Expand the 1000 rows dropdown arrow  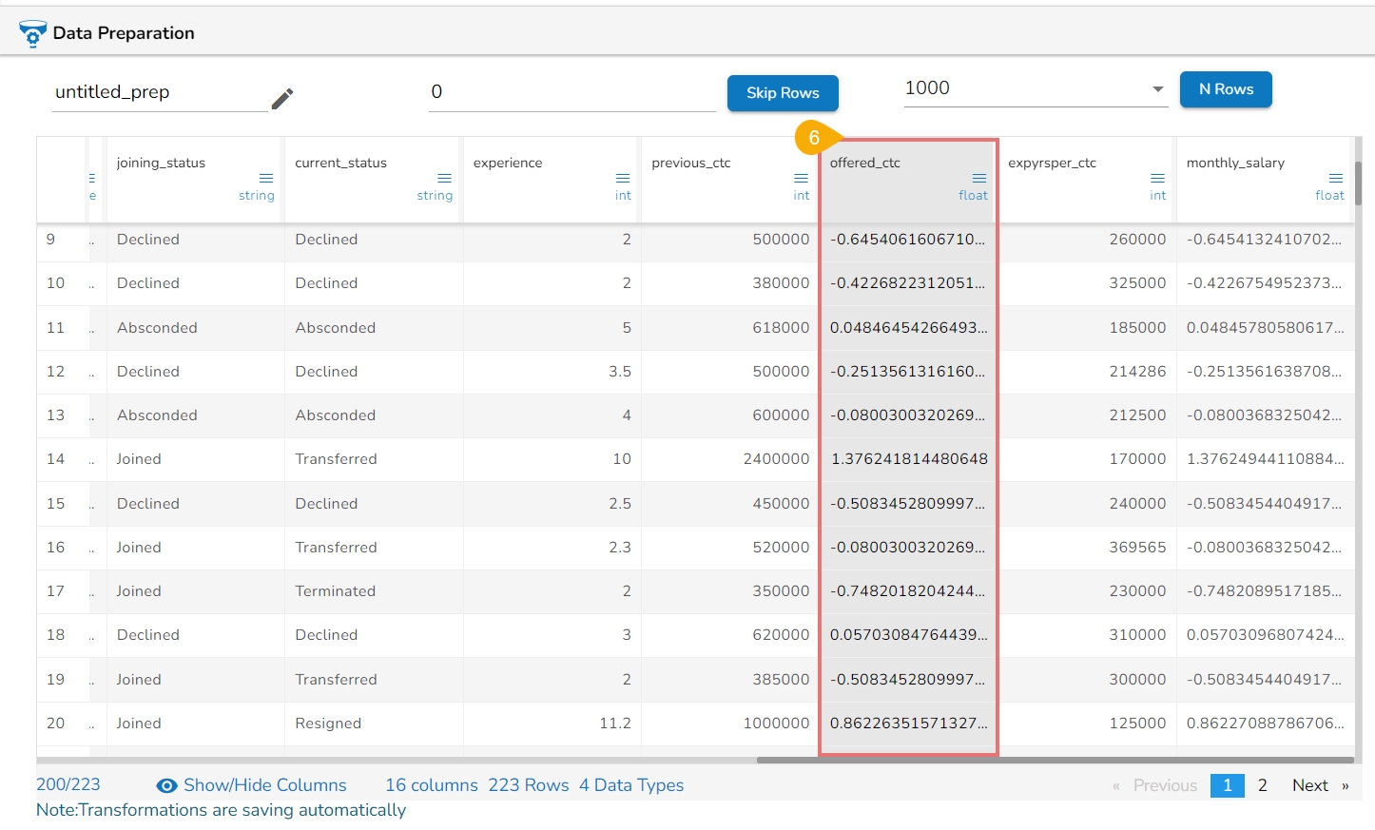(x=1157, y=89)
